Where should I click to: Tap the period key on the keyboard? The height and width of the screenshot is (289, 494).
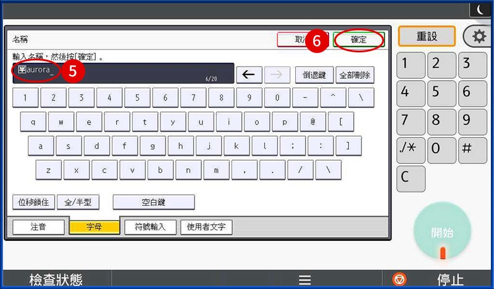tap(272, 170)
